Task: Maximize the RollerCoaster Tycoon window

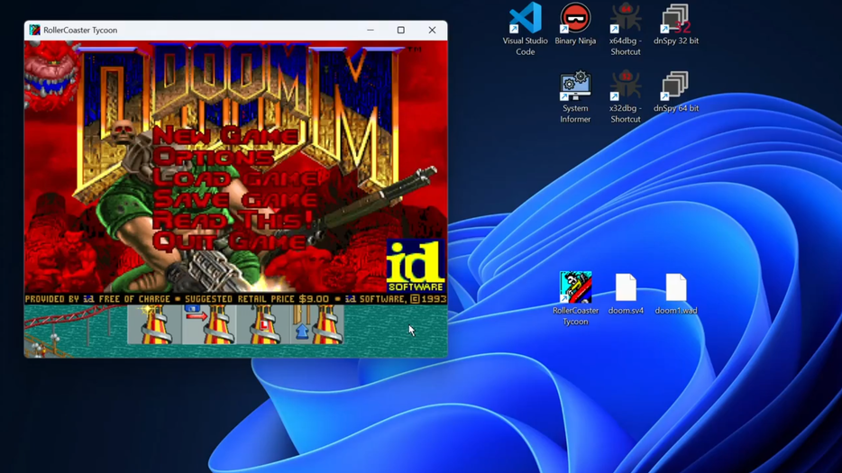Action: coord(400,30)
